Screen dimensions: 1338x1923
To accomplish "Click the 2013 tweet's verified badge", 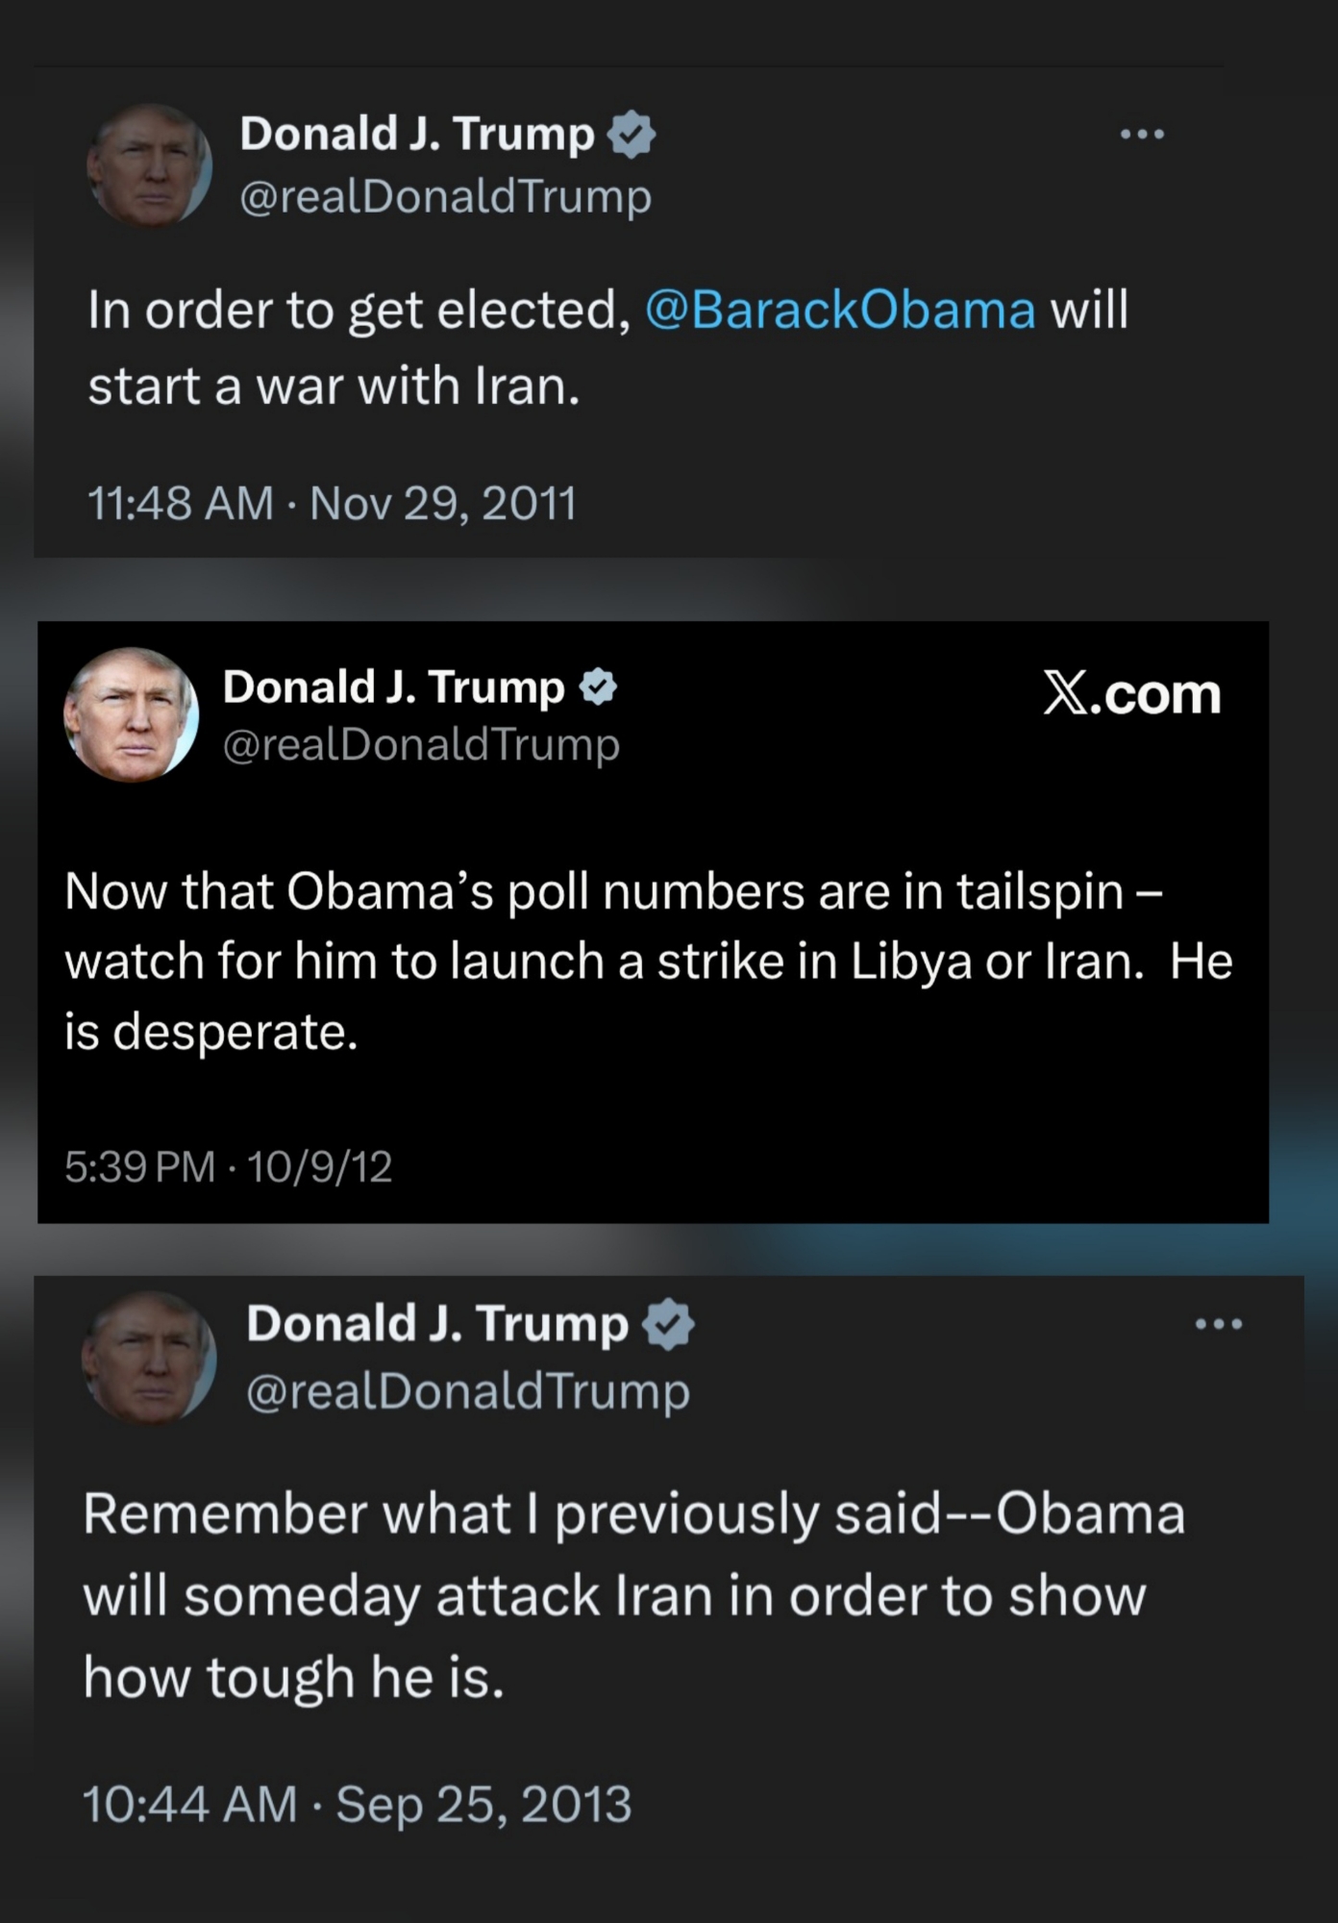I will (x=668, y=1325).
